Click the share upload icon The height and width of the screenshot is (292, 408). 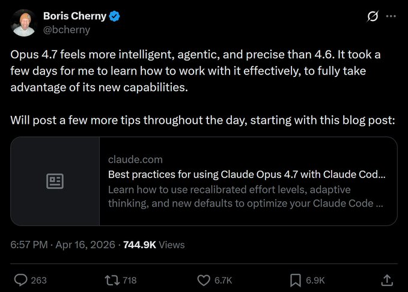click(x=387, y=281)
